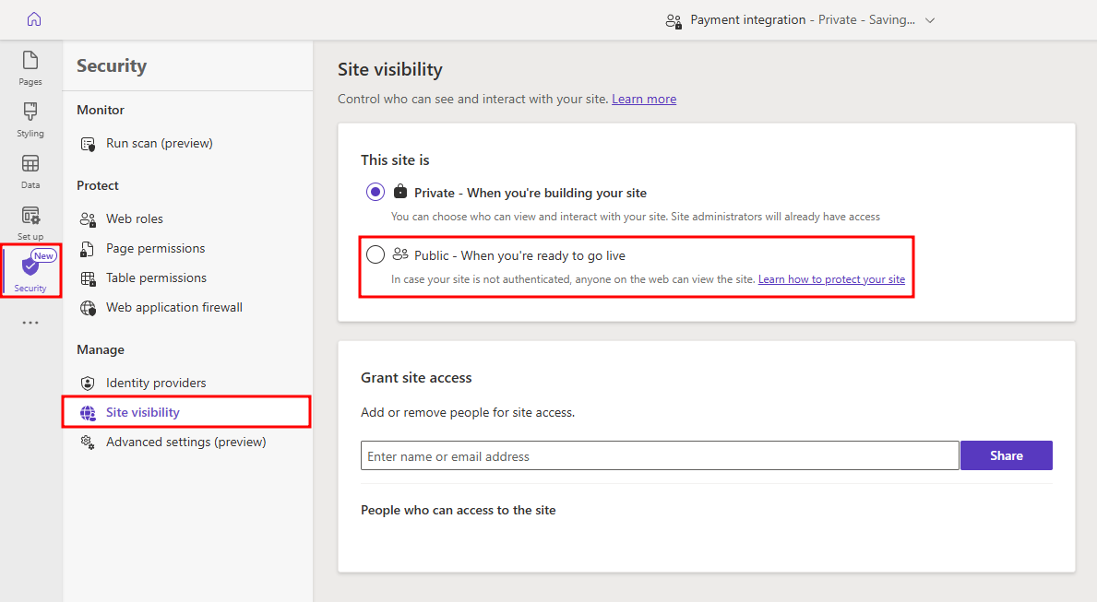
Task: Select the Public site radio button
Action: 376,255
